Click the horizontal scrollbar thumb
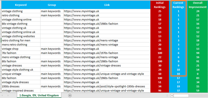This screenshot has height=98, width=208. click(181, 95)
